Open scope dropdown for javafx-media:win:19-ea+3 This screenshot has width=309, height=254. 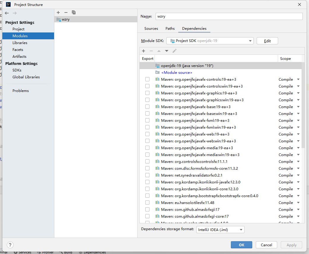pyautogui.click(x=298, y=155)
